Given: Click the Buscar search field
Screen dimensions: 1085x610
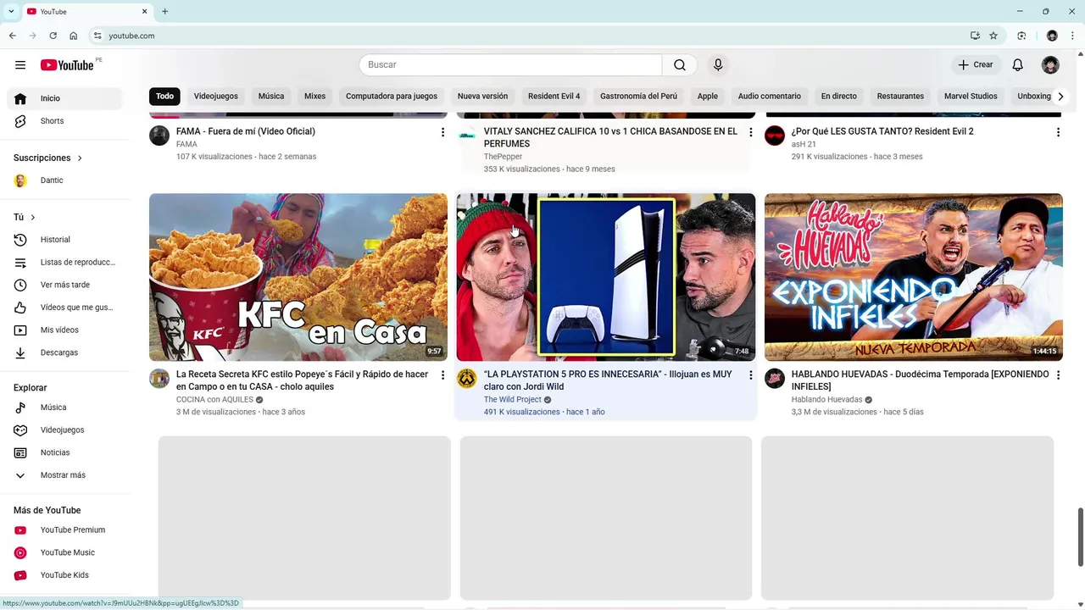Looking at the screenshot, I should [510, 65].
